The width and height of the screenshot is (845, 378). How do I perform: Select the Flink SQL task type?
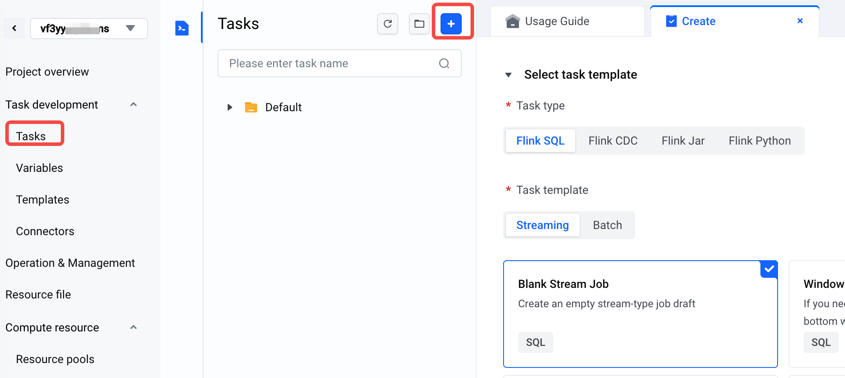[x=540, y=141]
